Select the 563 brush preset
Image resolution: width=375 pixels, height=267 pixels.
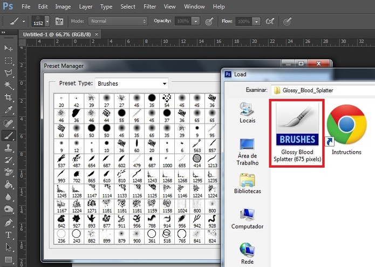(197, 146)
